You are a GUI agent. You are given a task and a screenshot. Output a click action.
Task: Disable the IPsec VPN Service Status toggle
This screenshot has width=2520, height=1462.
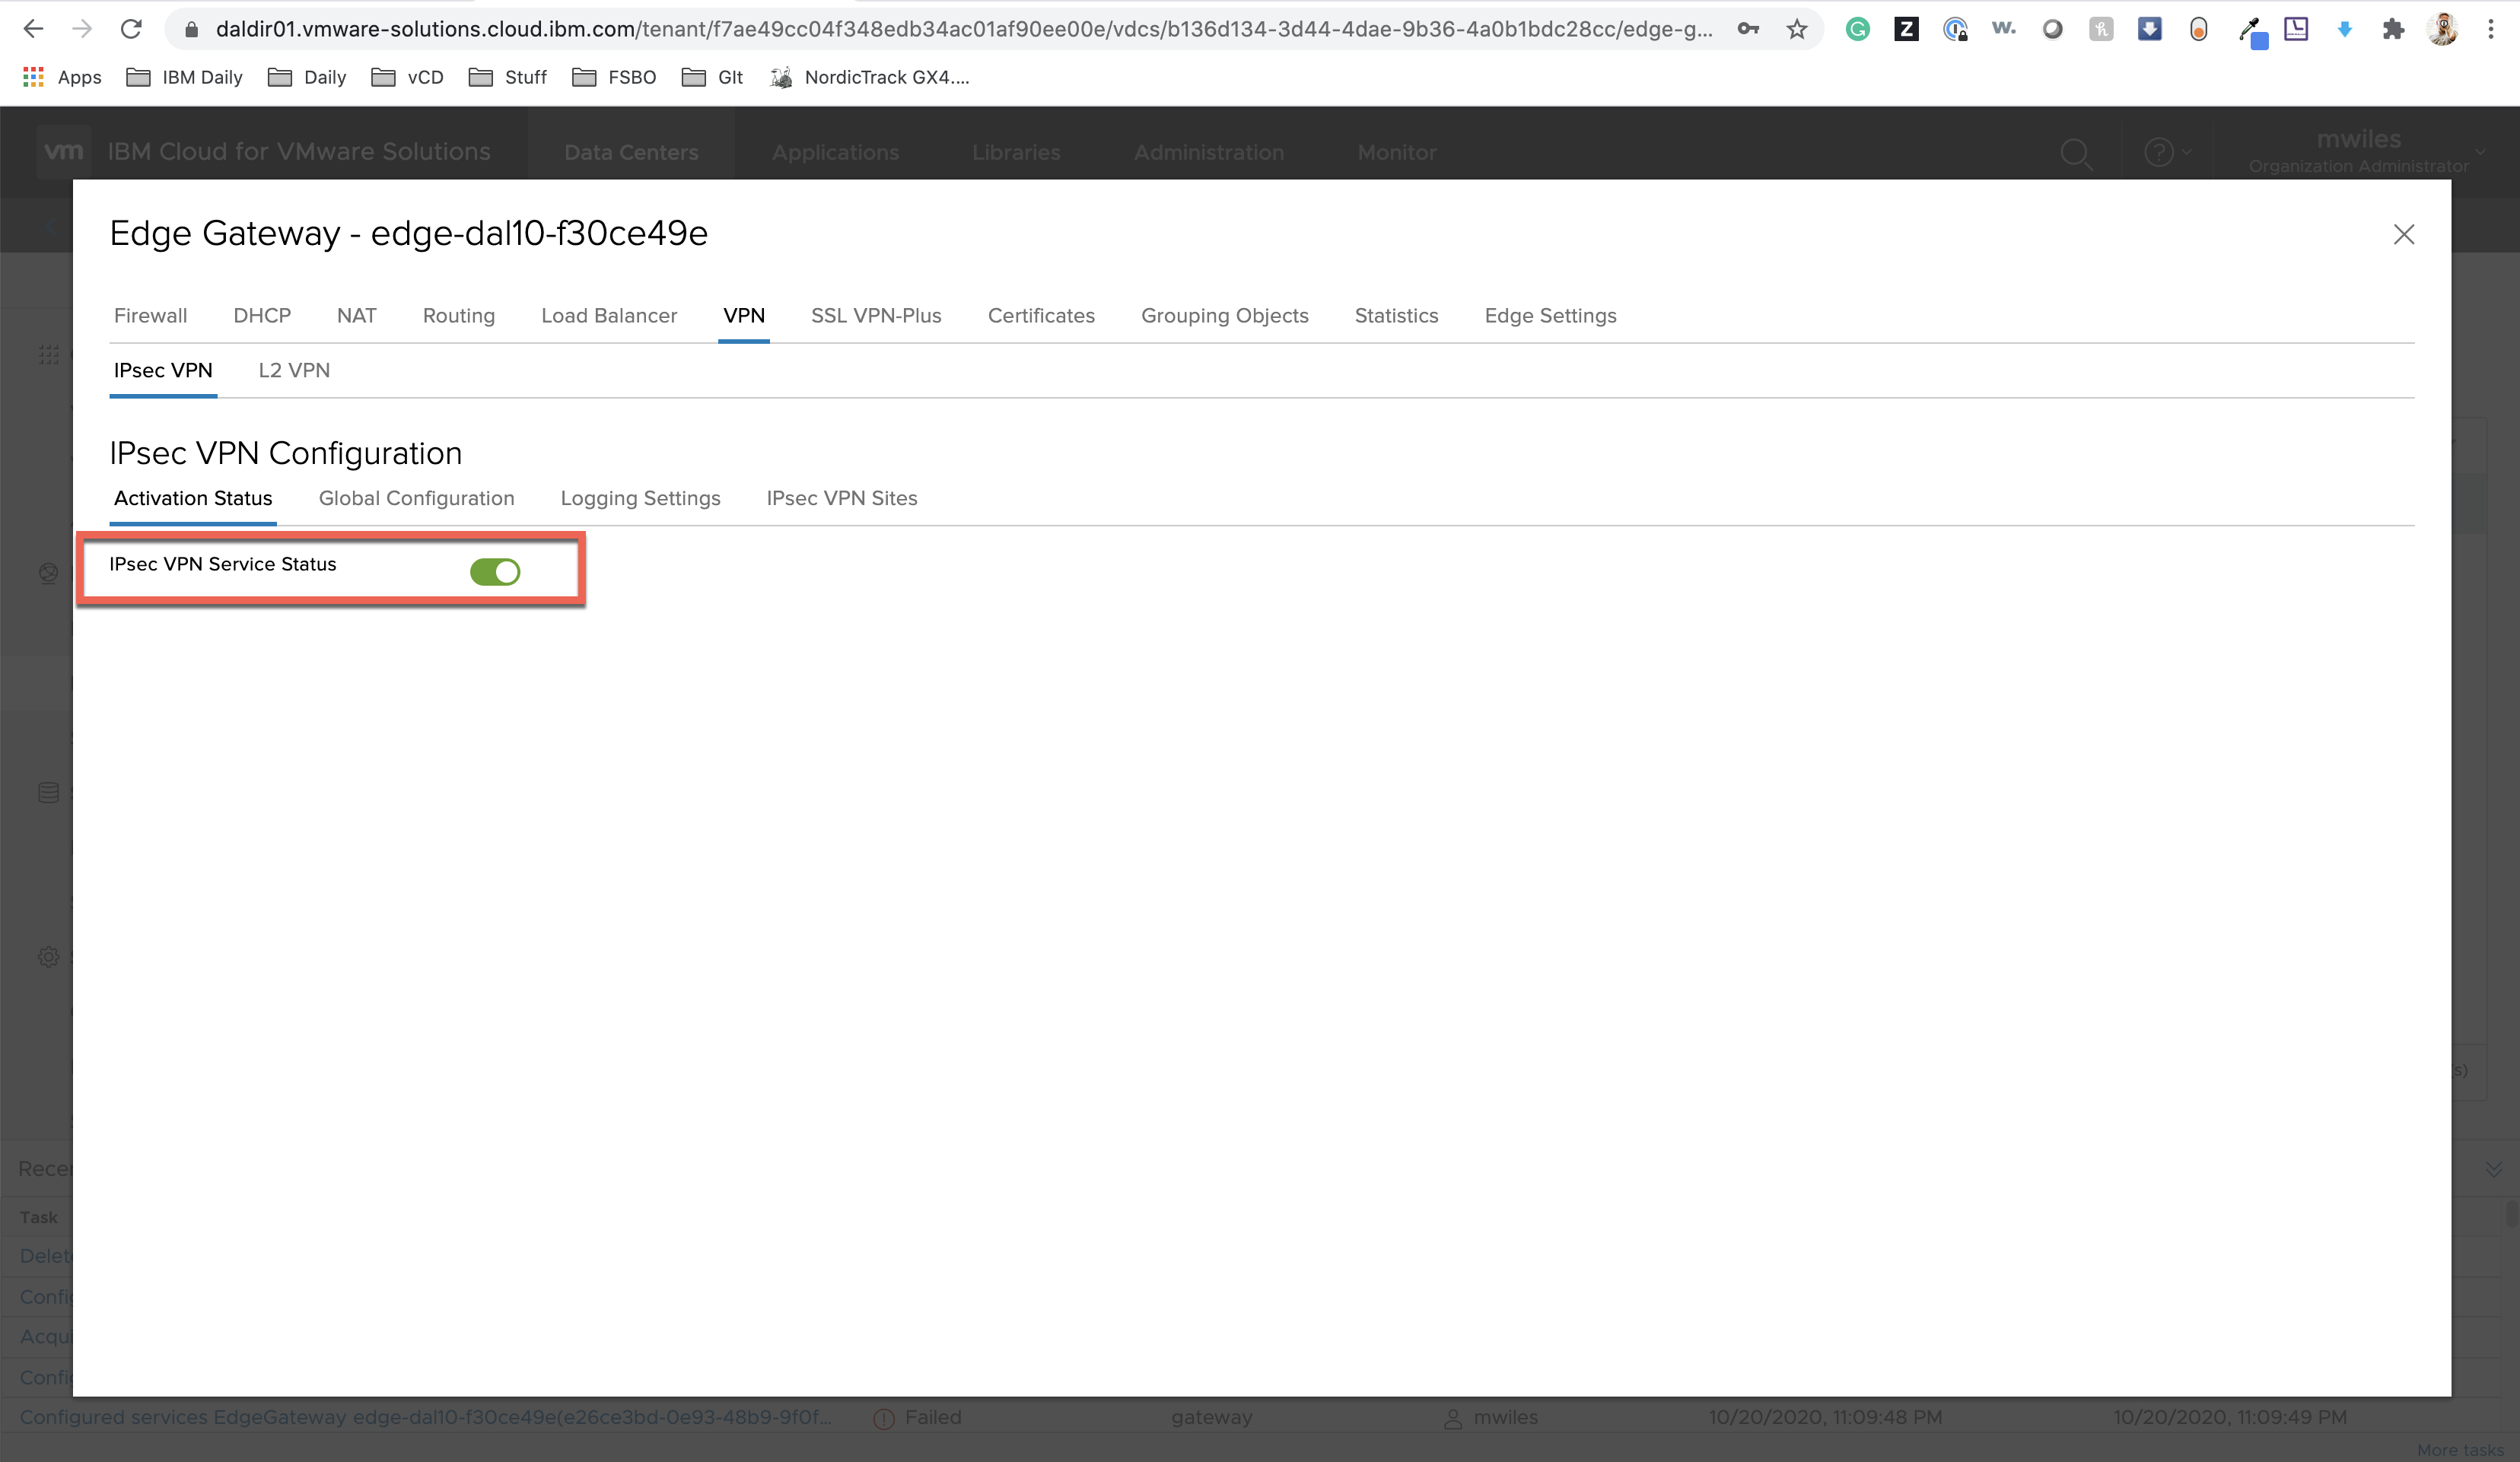point(495,572)
